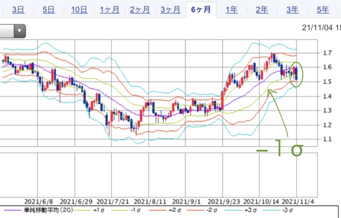Change chart range to 1年
341x218 pixels.
click(231, 10)
